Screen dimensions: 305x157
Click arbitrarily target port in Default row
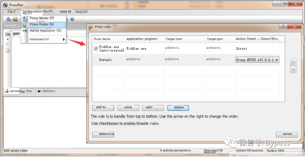coord(214,59)
